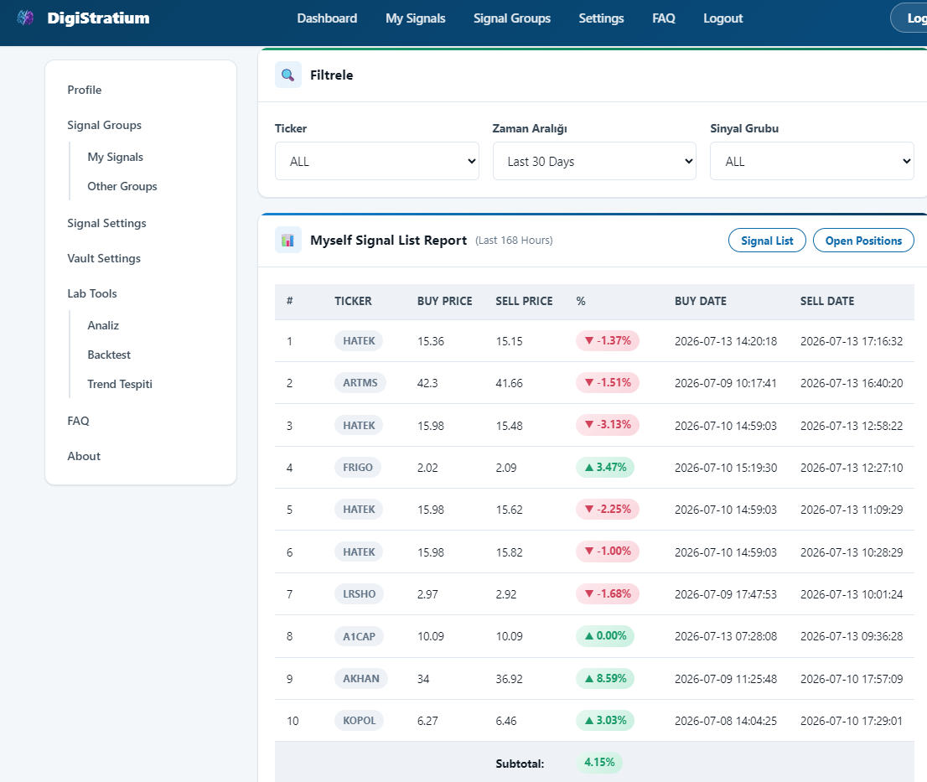
Task: Click the 0.00% change badge
Action: (x=605, y=636)
